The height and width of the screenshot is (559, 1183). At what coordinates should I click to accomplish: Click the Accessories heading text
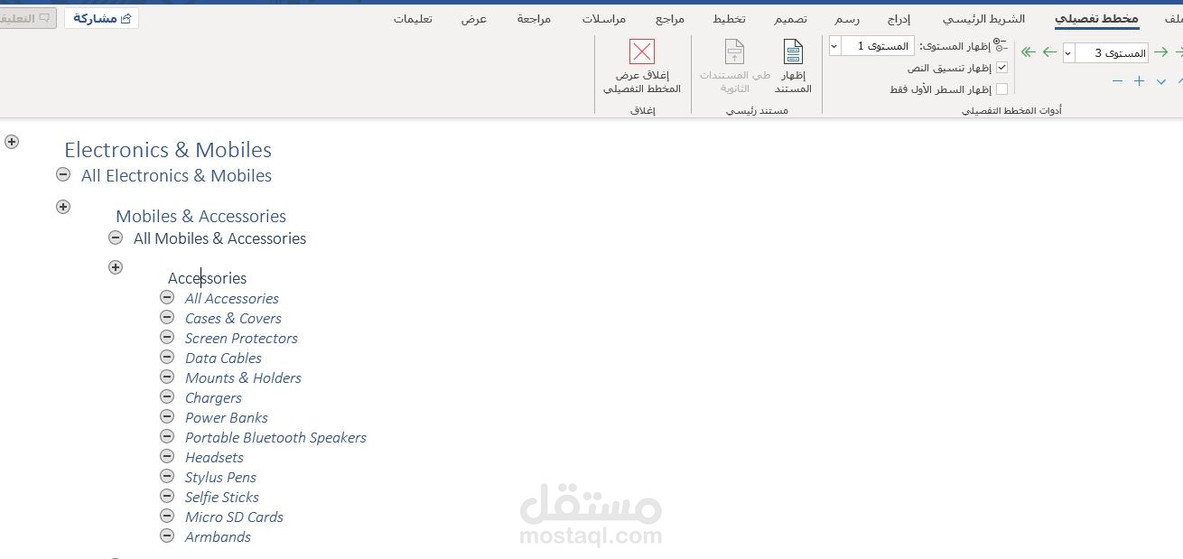coord(207,278)
